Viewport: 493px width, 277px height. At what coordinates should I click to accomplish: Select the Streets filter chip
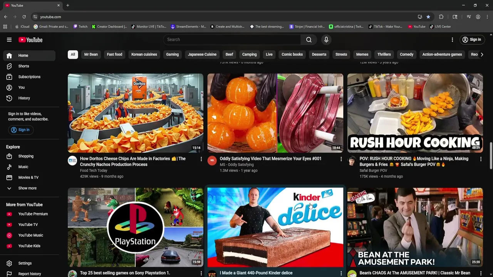pyautogui.click(x=341, y=54)
